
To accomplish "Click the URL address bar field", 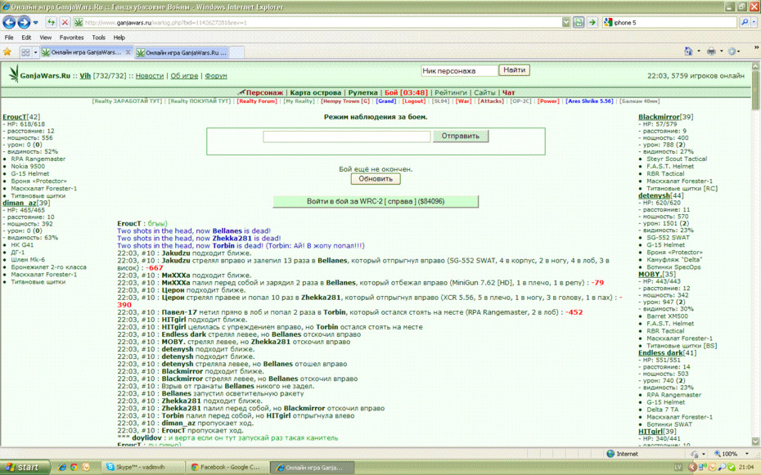I will pyautogui.click(x=317, y=22).
